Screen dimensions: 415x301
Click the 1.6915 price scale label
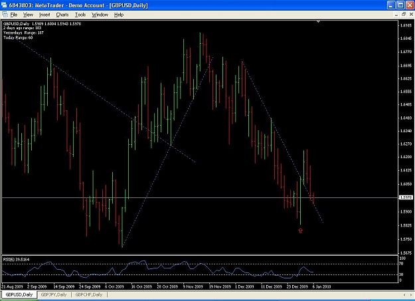click(x=406, y=25)
